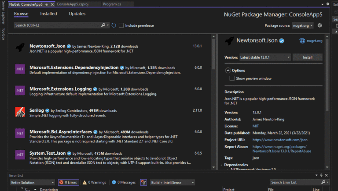Switch to the Installed tab
338x191 pixels.
[x=48, y=14]
